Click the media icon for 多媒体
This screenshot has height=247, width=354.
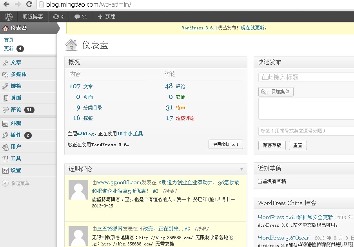coord(5,74)
